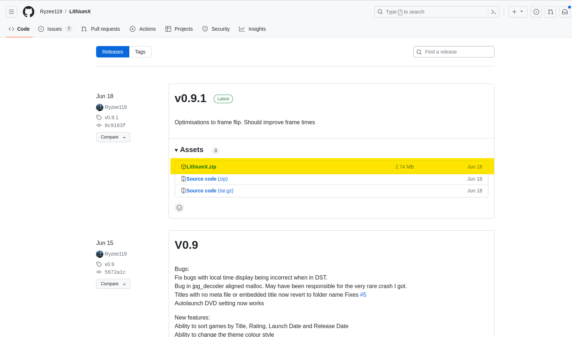This screenshot has height=337, width=572.
Task: Open the command palette icon
Action: pos(494,12)
